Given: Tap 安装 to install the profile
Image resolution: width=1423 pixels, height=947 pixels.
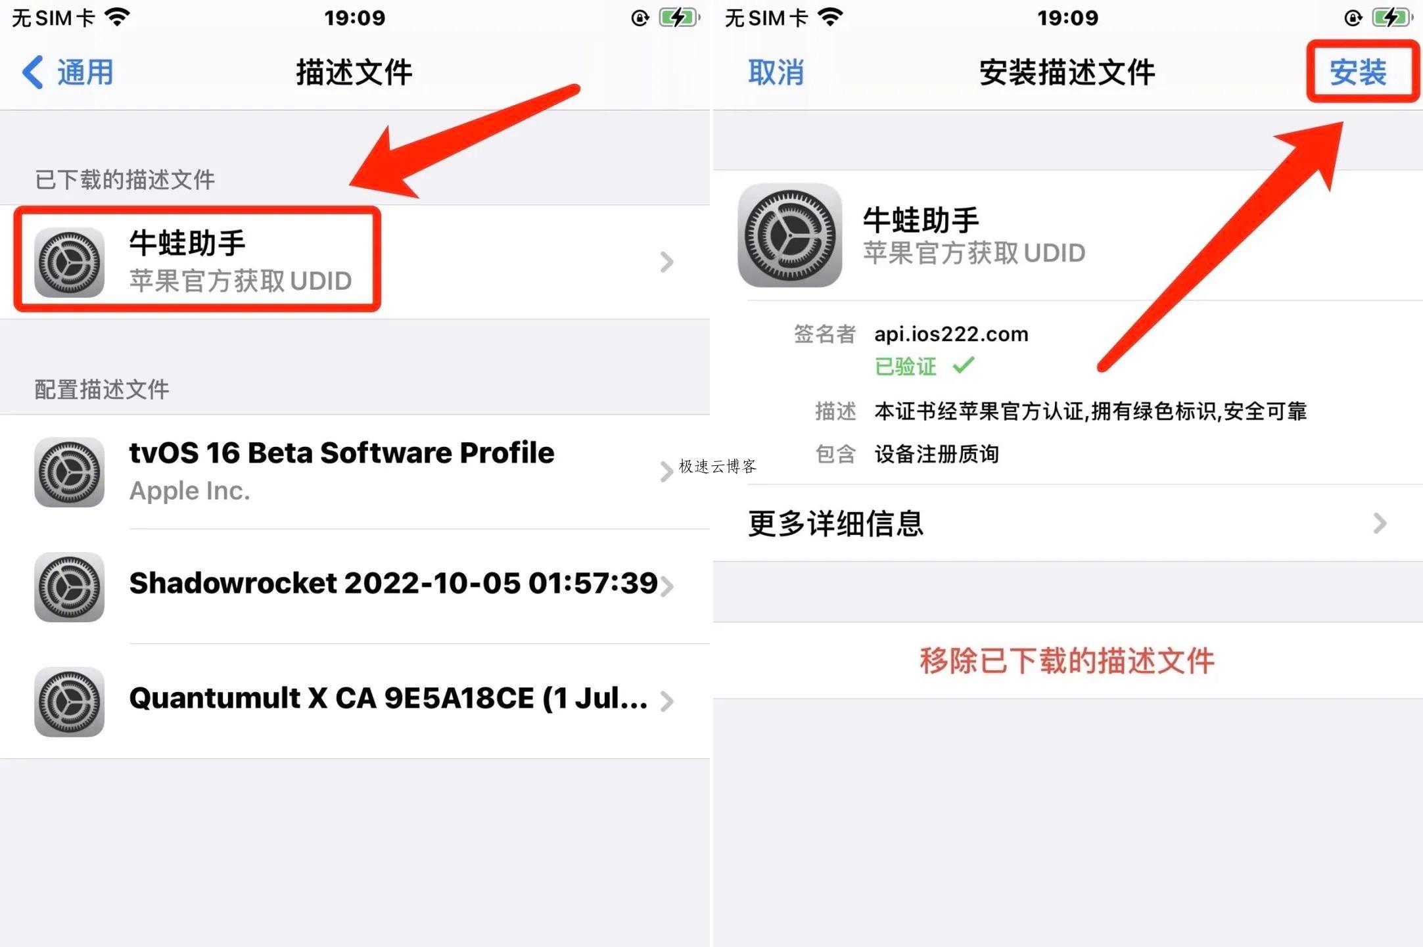Looking at the screenshot, I should pos(1358,72).
